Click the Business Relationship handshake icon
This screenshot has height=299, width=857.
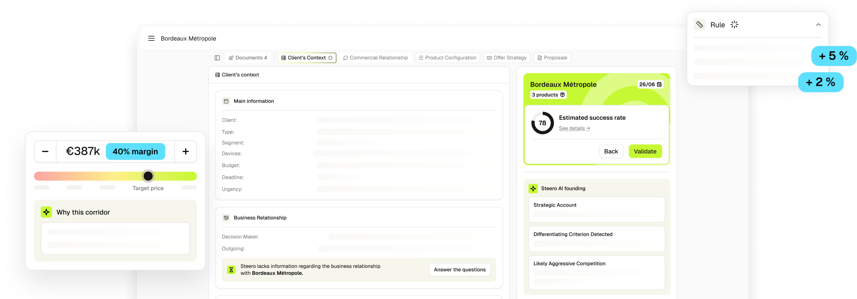(226, 217)
